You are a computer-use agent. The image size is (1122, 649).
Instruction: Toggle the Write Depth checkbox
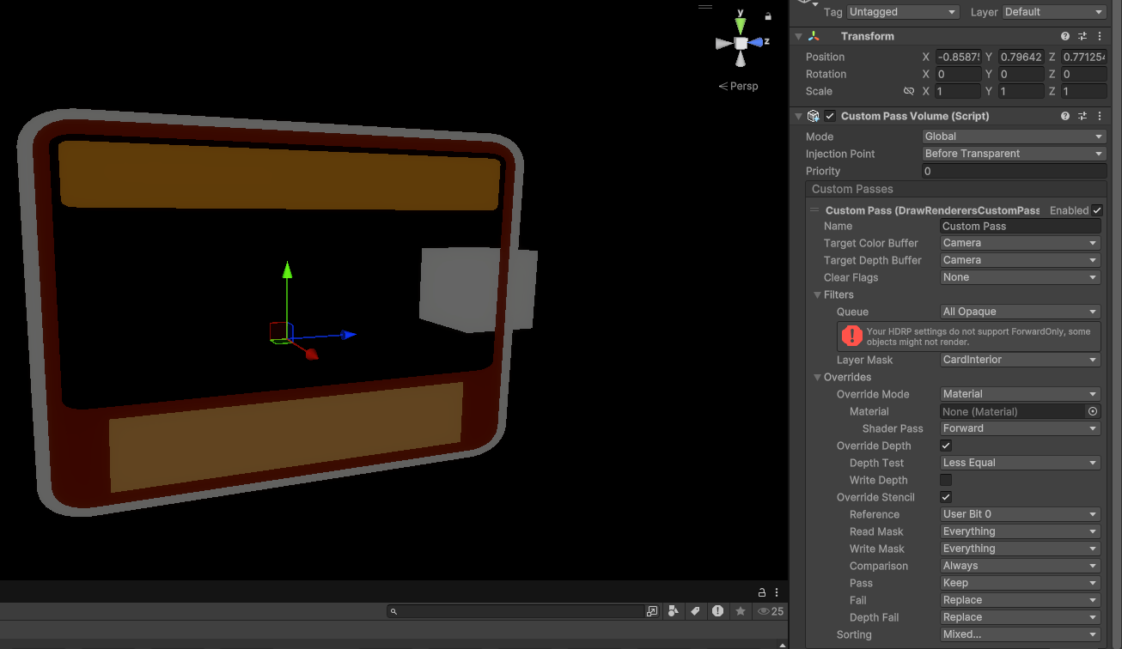945,480
